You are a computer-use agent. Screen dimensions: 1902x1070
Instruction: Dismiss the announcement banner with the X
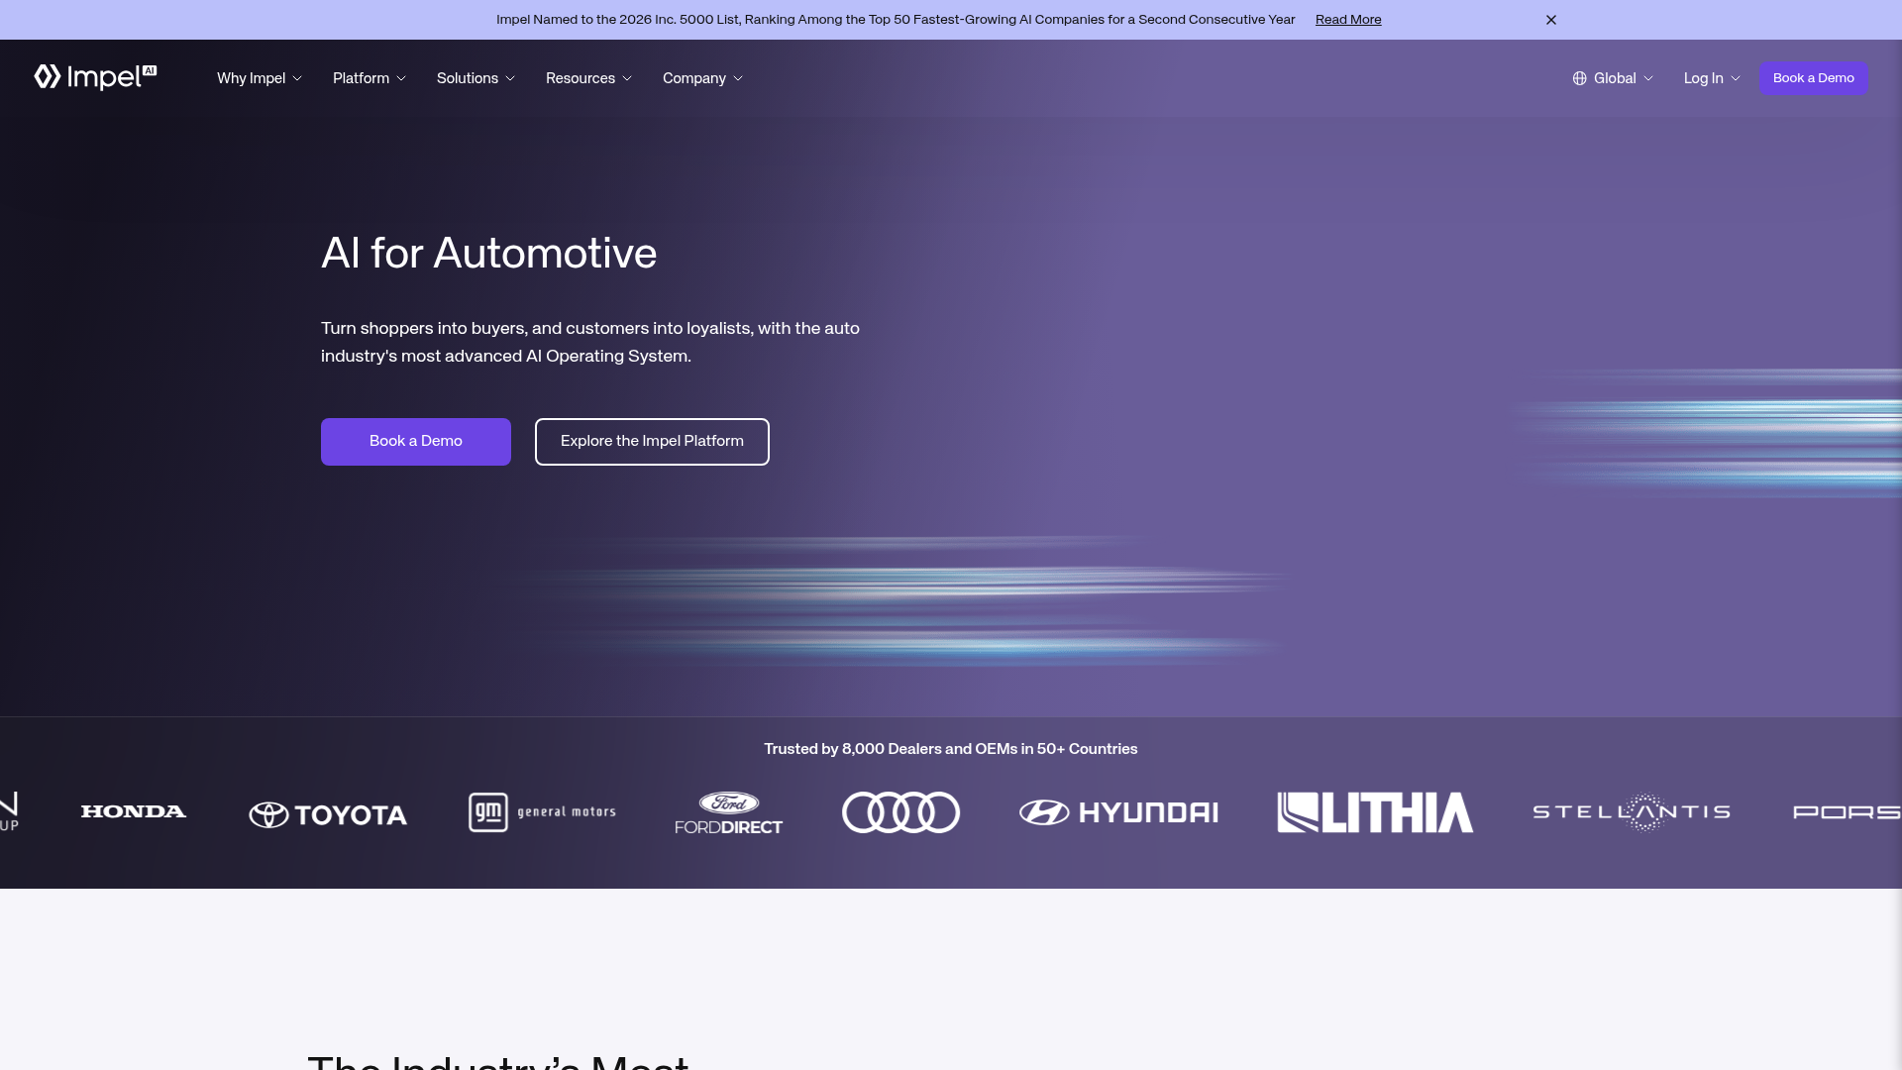(x=1551, y=20)
